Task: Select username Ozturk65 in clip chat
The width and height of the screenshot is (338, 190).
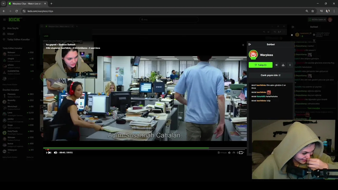Action: click(261, 97)
